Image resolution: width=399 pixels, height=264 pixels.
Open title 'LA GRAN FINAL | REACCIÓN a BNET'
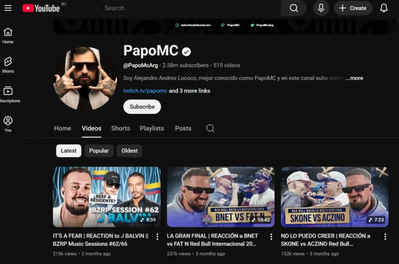[x=212, y=240]
